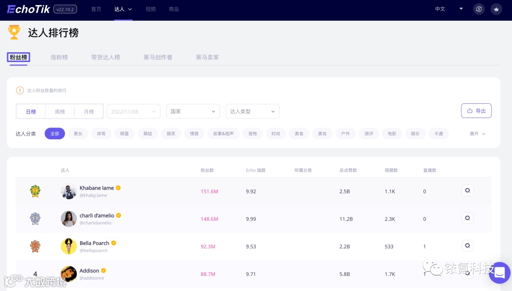The height and width of the screenshot is (291, 512).
Task: Open the coin currency icon in header
Action: pos(479,9)
